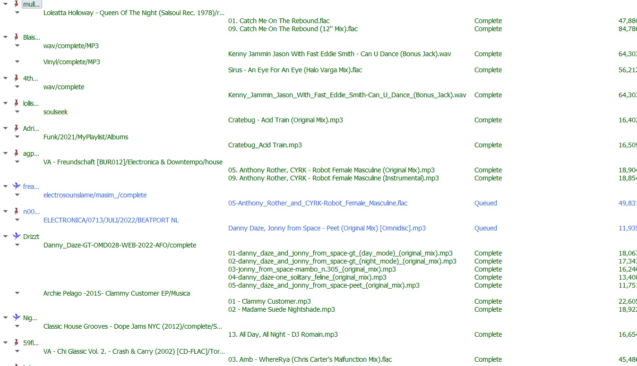Select 05-danny_daze_and_jonny_from_space-peet file
637x366 pixels.
click(324, 285)
